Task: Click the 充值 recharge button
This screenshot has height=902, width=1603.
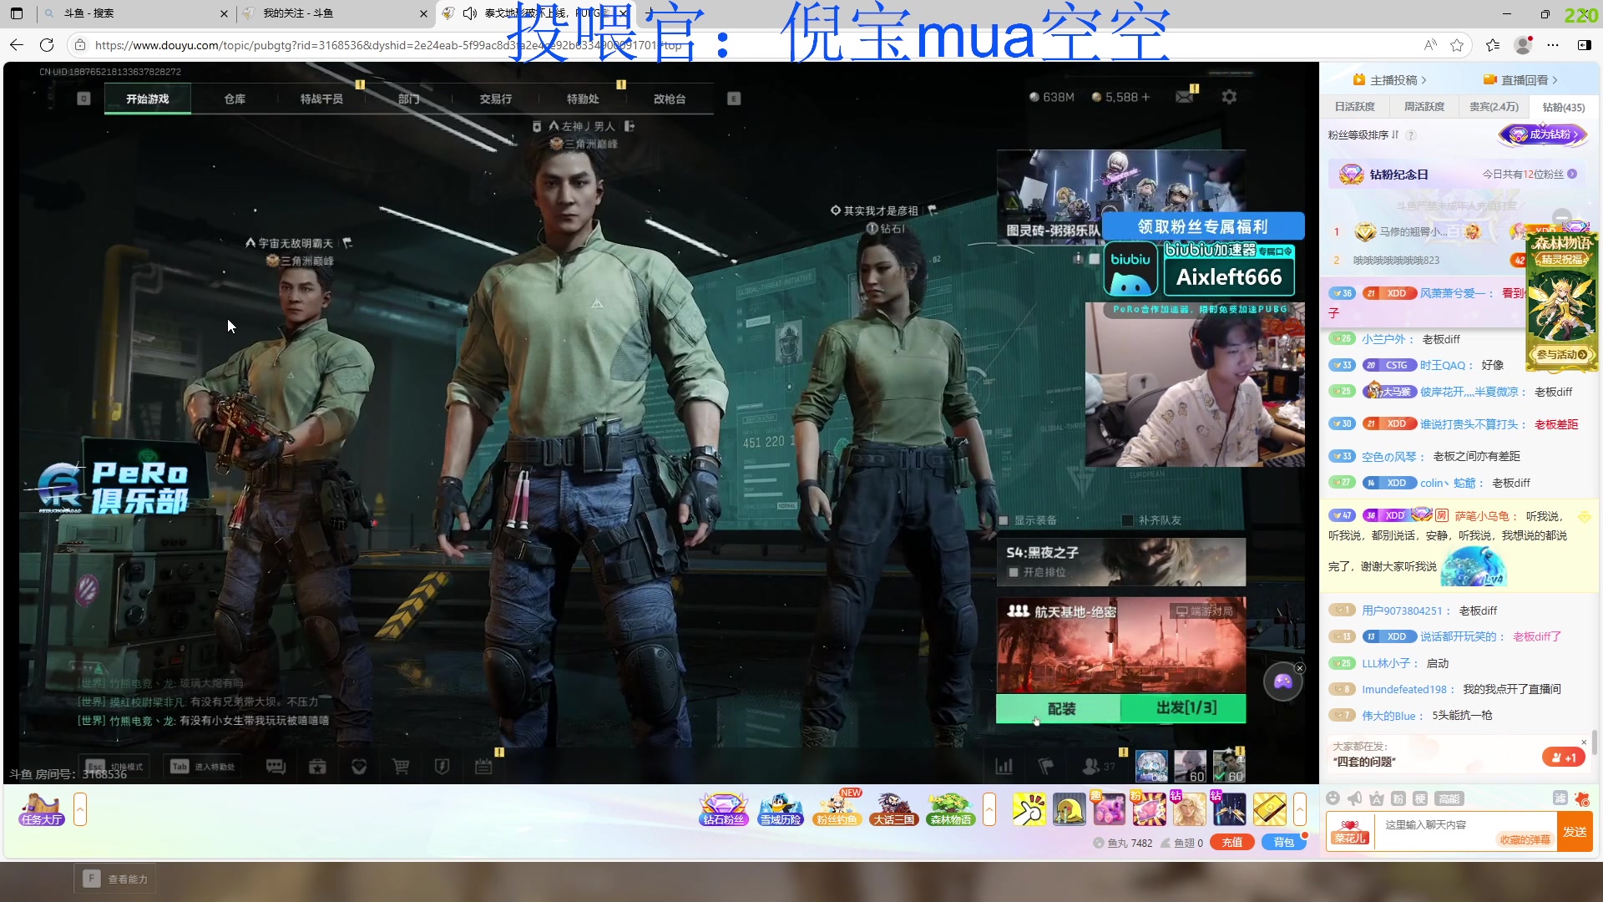Action: (x=1232, y=842)
